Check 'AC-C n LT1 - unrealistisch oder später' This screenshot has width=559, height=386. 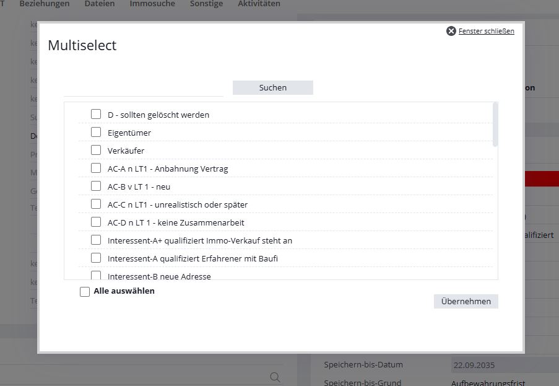[96, 204]
